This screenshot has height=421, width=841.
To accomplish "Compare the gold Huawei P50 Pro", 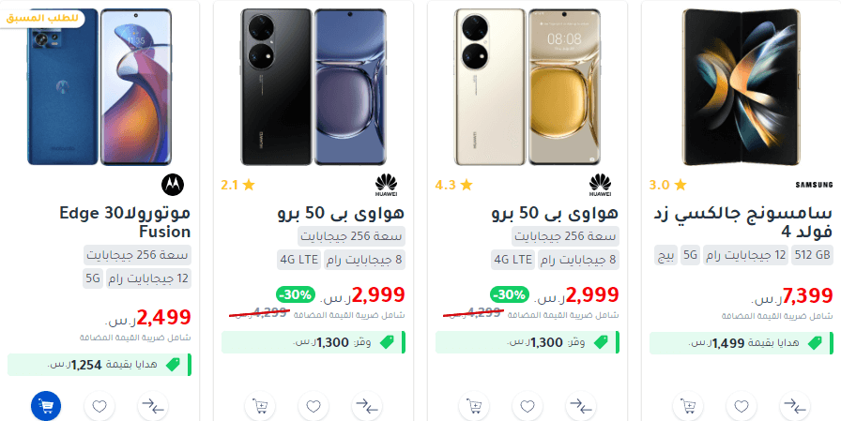I will tap(581, 406).
